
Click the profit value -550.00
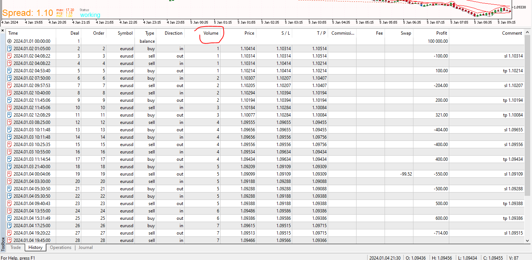(441, 174)
